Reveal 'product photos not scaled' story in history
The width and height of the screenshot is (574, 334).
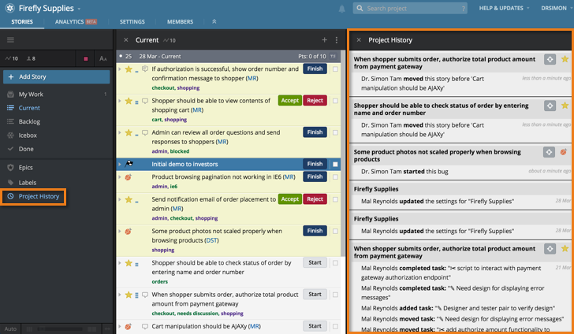coord(549,152)
